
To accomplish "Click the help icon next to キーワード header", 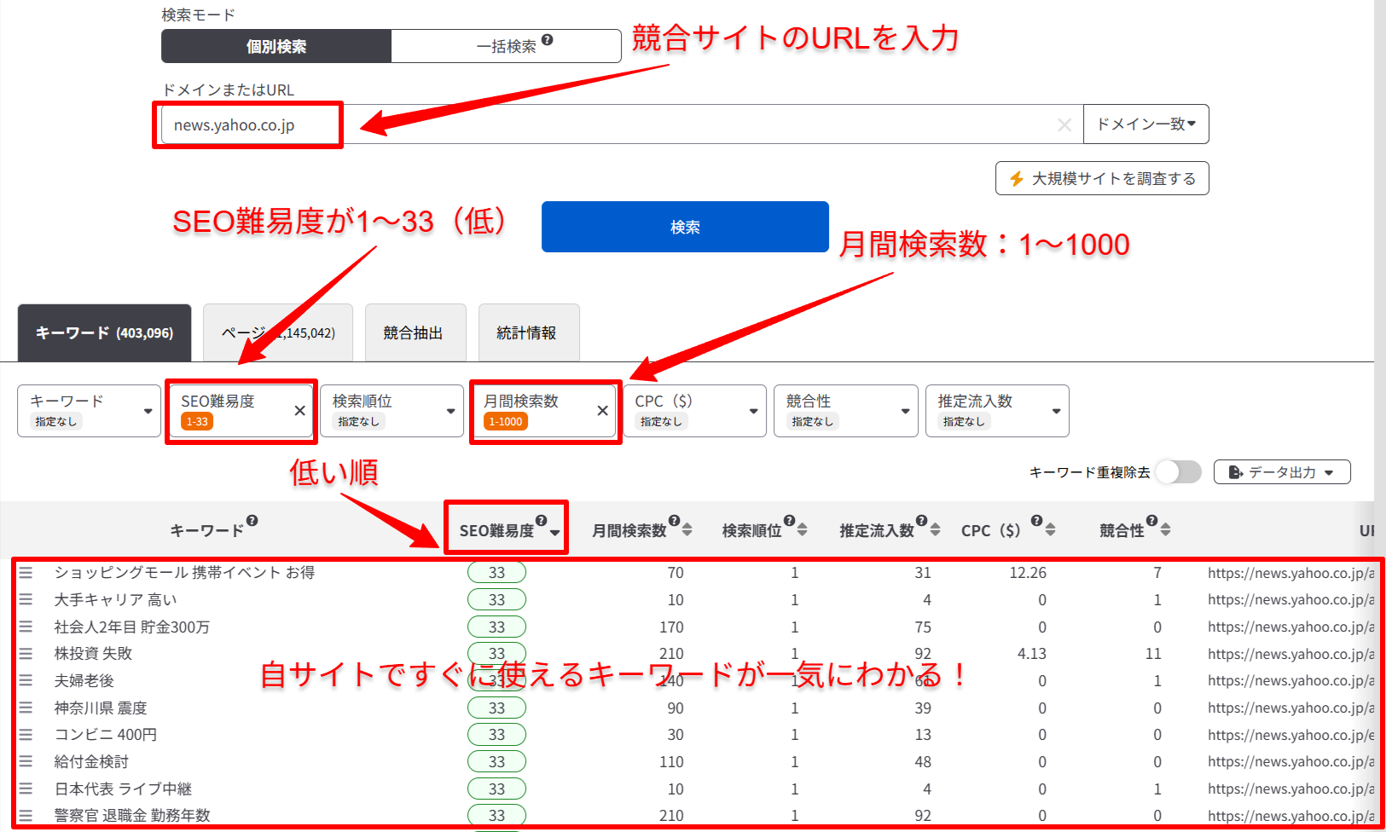I will pos(252,521).
